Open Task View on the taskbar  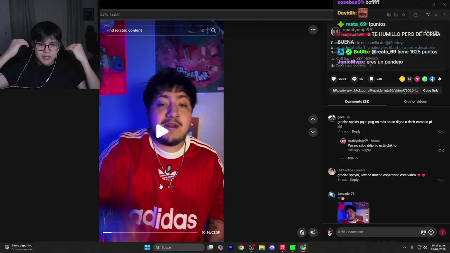(x=210, y=247)
